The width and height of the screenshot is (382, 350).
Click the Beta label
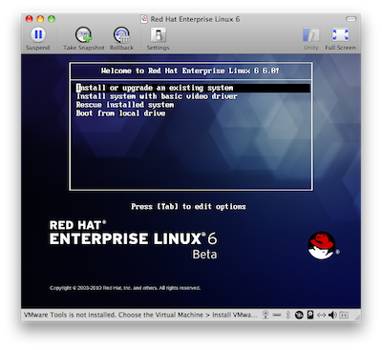pos(204,255)
